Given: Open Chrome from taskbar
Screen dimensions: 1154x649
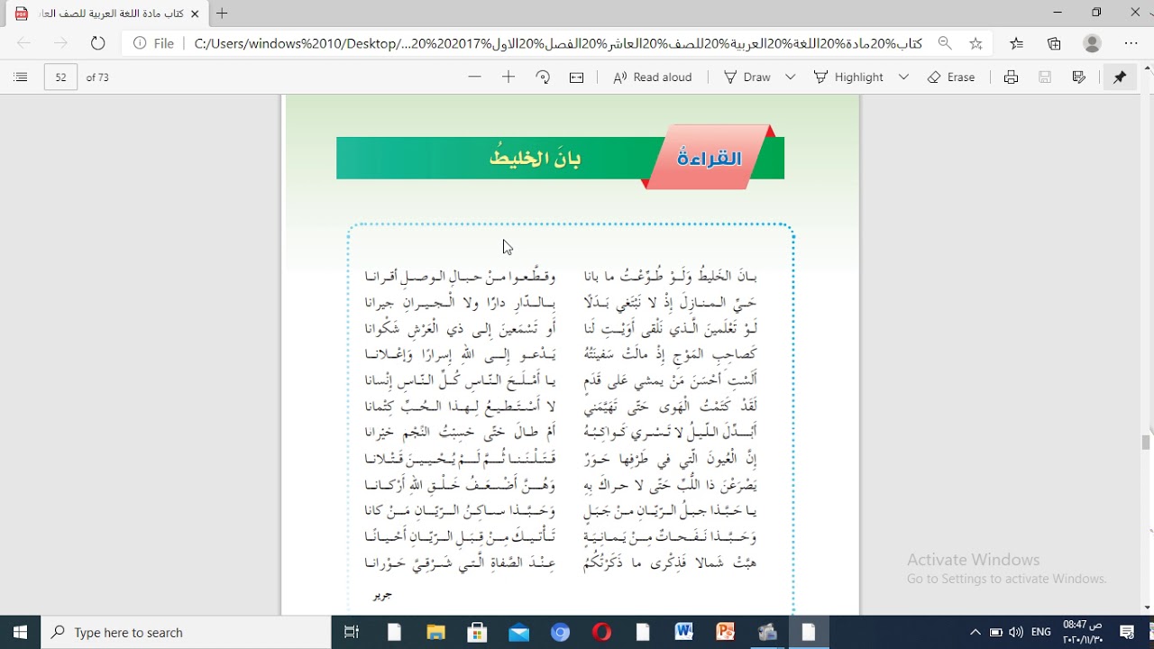Looking at the screenshot, I should 561,633.
